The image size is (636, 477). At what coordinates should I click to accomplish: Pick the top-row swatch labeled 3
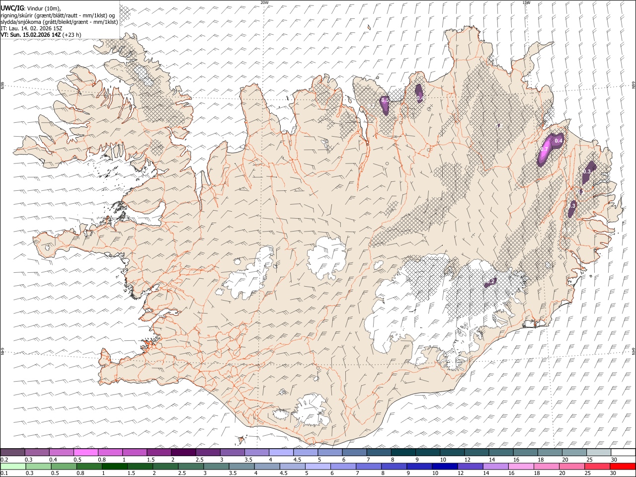[x=232, y=452]
